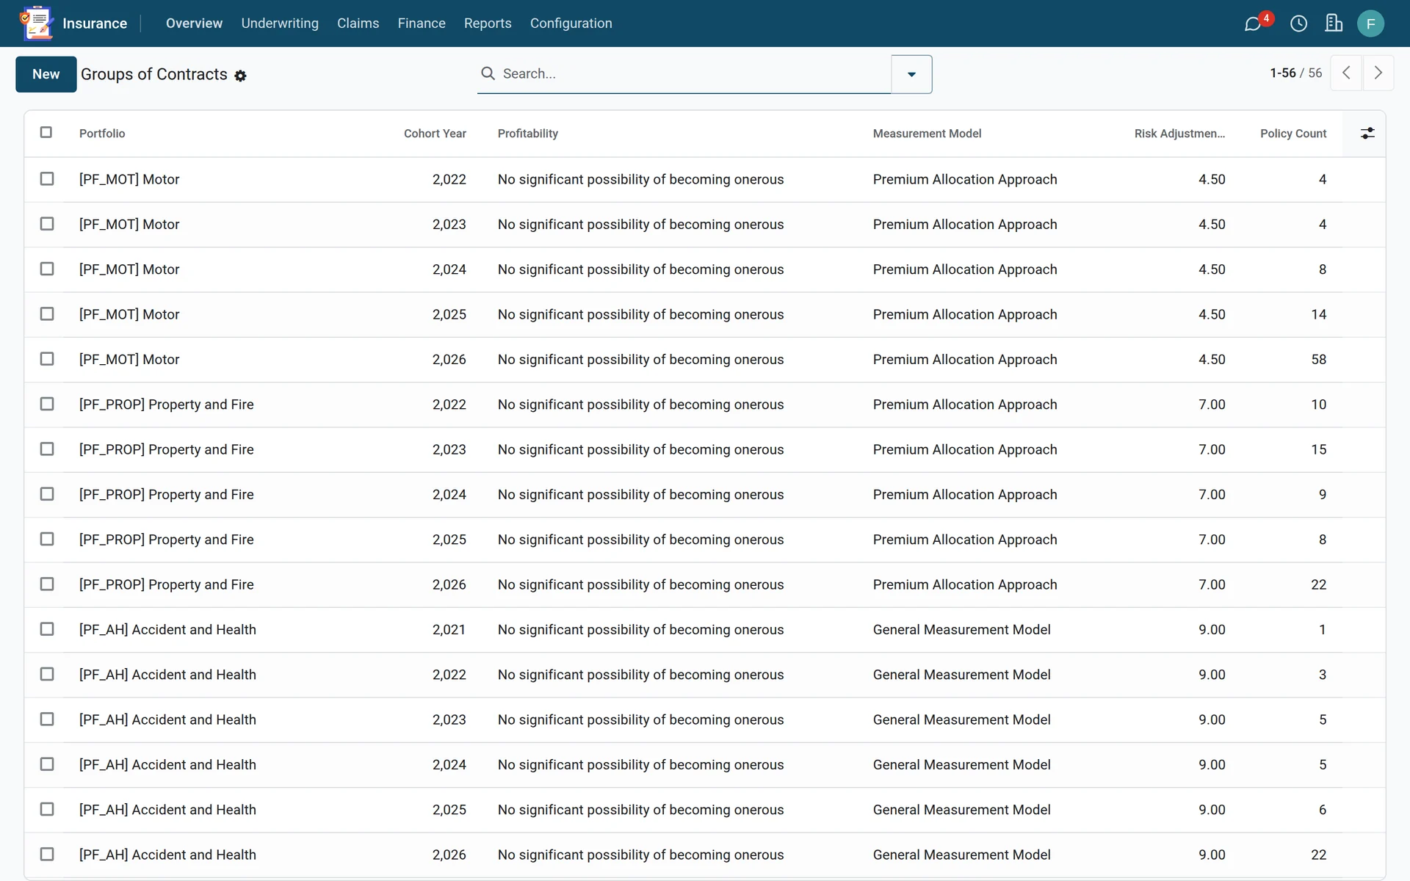Image resolution: width=1410 pixels, height=881 pixels.
Task: Expand the search options dropdown toggle
Action: coord(911,74)
